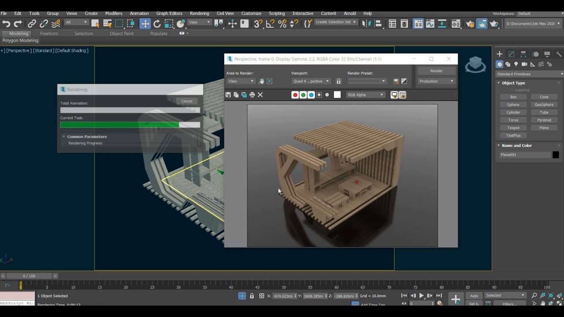
Task: Open the Standard Primitives dropdown
Action: pos(529,74)
